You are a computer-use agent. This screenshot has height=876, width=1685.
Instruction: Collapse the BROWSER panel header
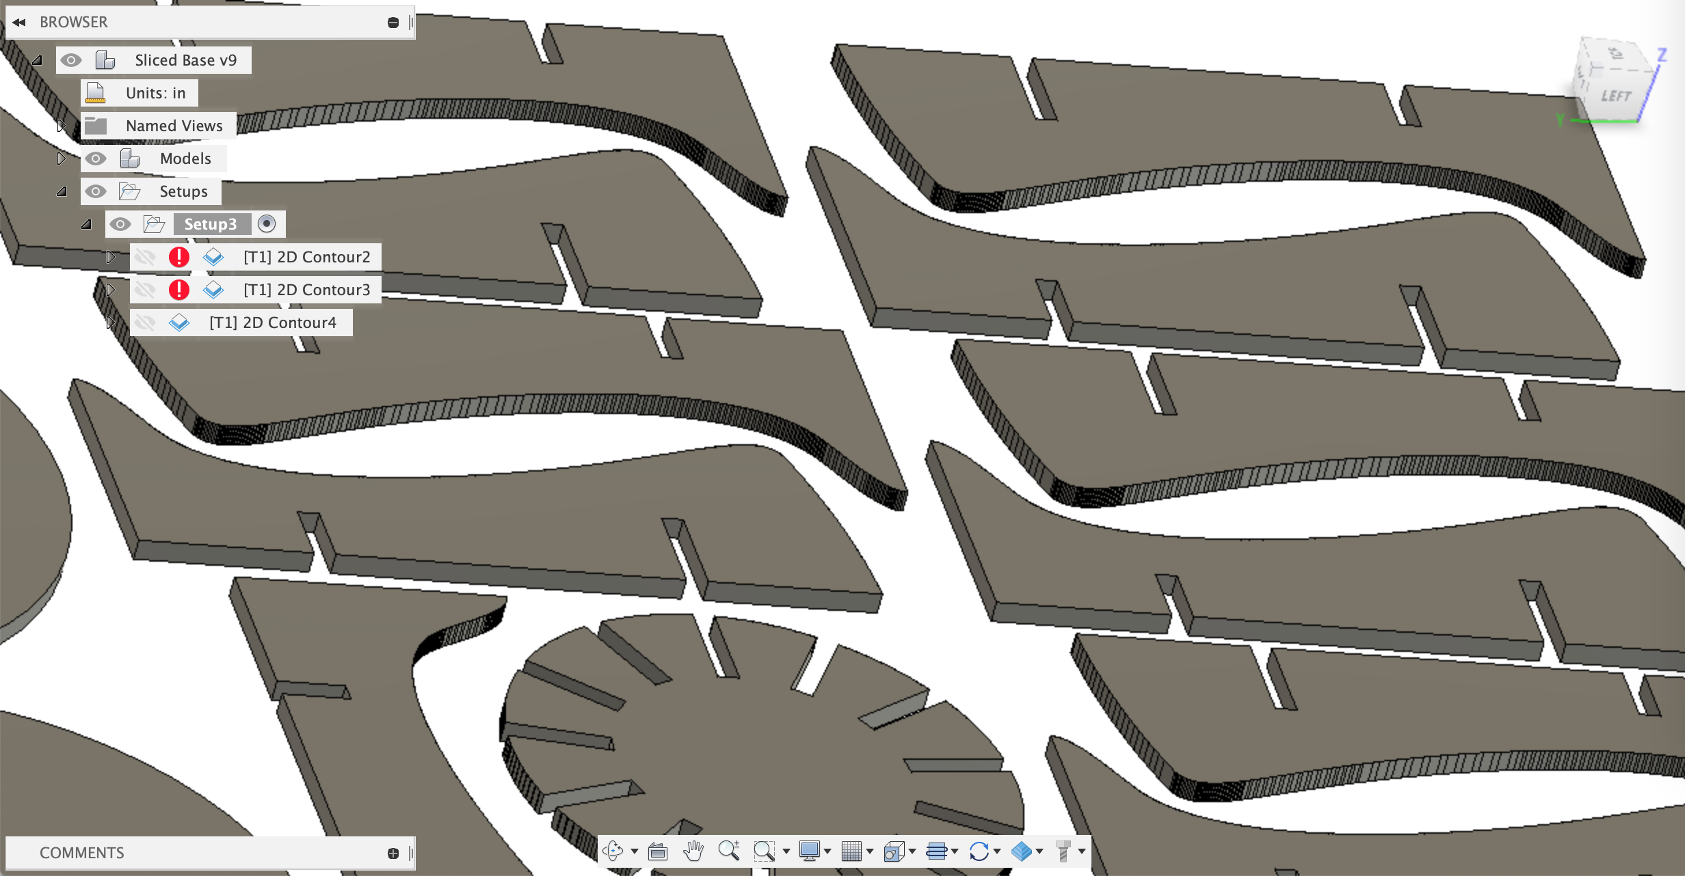(x=21, y=22)
